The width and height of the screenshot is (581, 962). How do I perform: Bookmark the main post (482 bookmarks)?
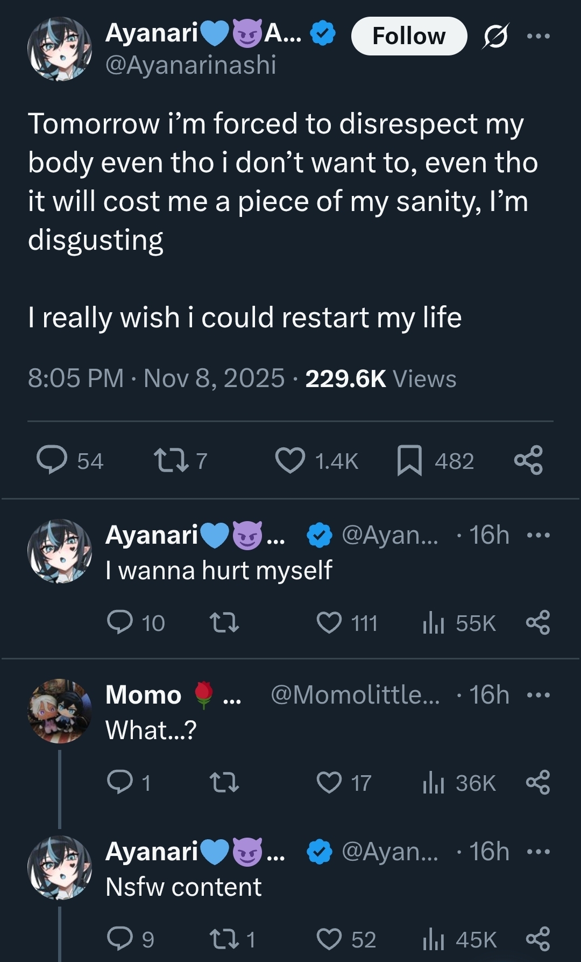pyautogui.click(x=409, y=461)
